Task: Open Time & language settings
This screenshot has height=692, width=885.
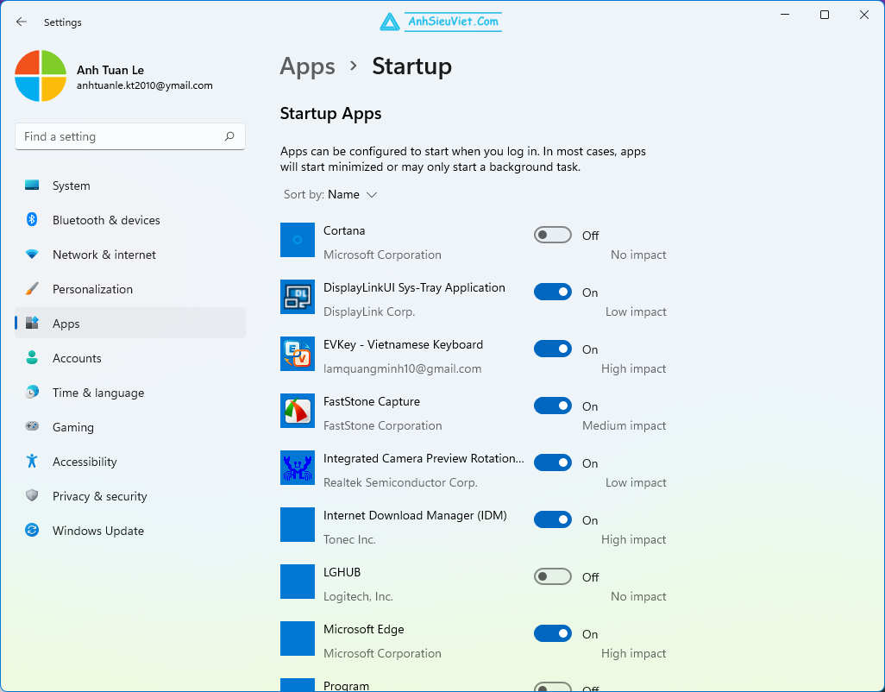Action: [x=130, y=392]
